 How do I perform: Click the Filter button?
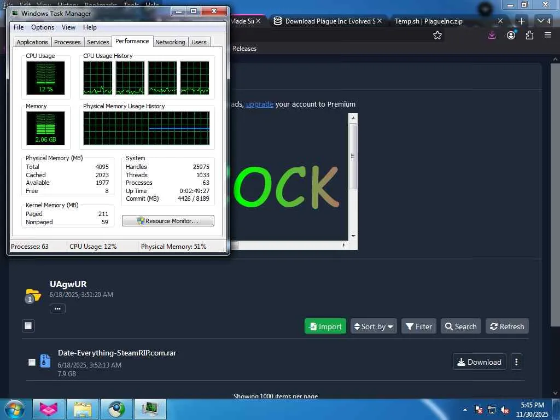coord(419,326)
